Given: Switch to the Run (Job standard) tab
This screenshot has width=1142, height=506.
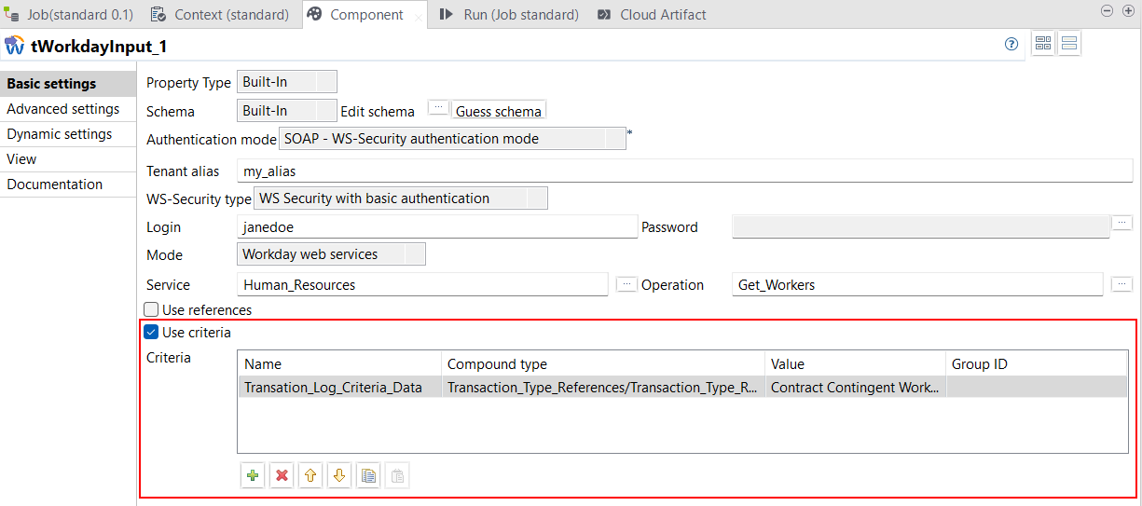Looking at the screenshot, I should coord(510,15).
